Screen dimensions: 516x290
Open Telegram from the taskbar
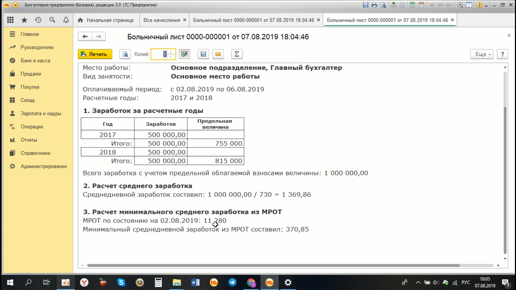click(x=232, y=282)
